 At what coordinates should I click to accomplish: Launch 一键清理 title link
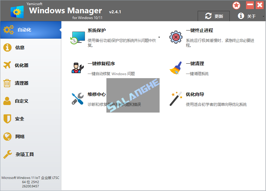tap(195, 64)
